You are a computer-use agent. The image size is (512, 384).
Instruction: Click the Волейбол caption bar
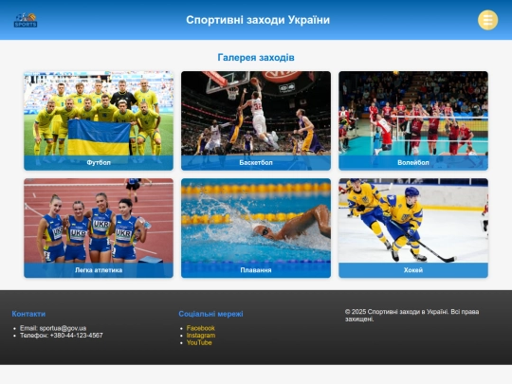[x=413, y=163]
